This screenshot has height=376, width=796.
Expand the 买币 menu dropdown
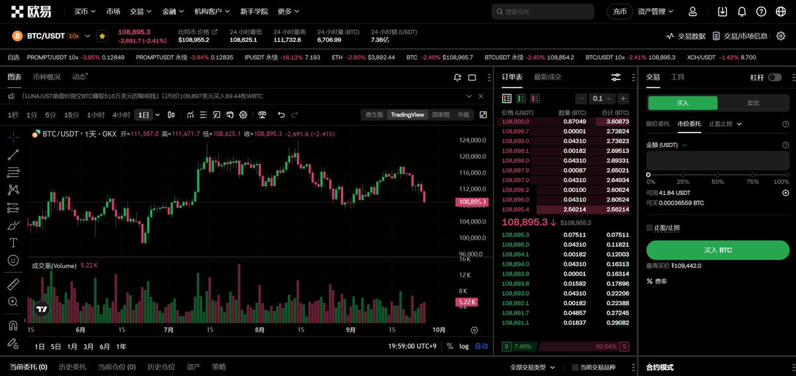(84, 11)
